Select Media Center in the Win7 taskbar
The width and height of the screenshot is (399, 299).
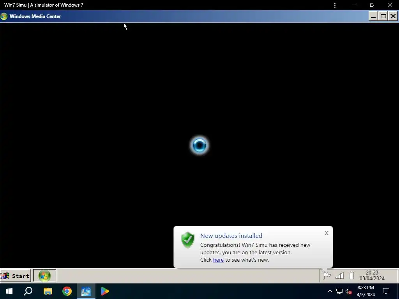[44, 276]
